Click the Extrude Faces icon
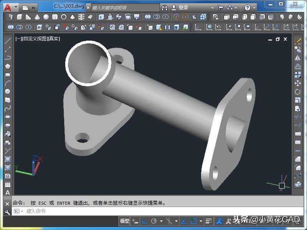The width and height of the screenshot is (307, 230). click(40, 27)
